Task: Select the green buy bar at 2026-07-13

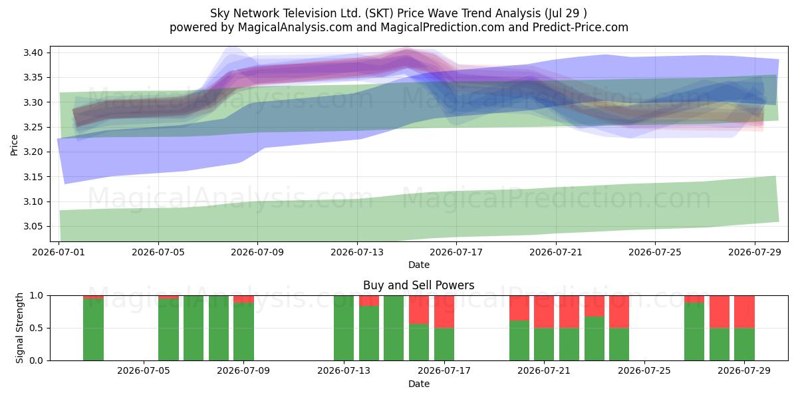Action: [344, 328]
